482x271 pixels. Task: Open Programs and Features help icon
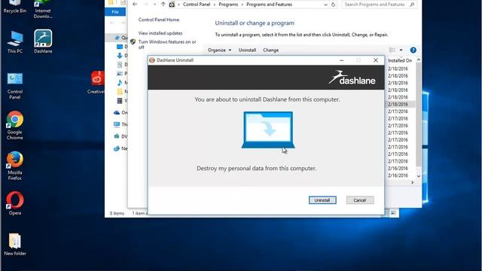pyautogui.click(x=413, y=50)
